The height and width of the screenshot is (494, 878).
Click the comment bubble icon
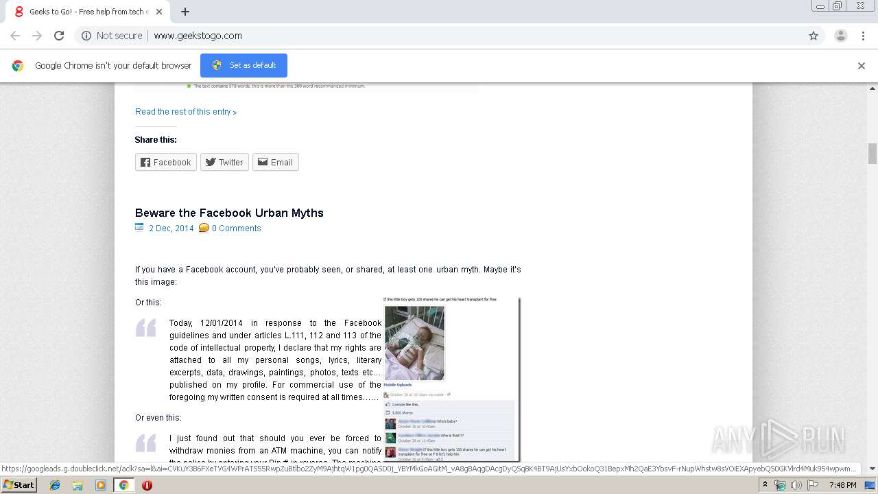click(x=204, y=228)
